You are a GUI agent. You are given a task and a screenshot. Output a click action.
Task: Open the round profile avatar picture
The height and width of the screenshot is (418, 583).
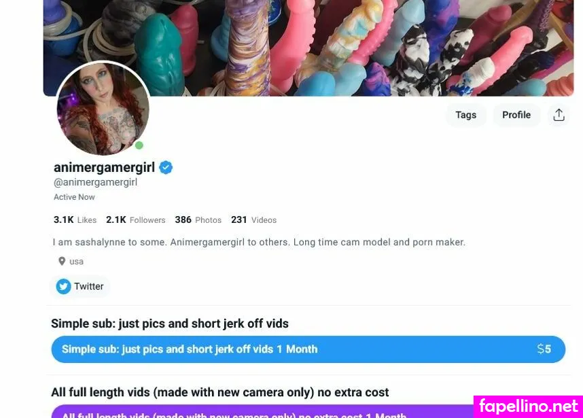103,109
